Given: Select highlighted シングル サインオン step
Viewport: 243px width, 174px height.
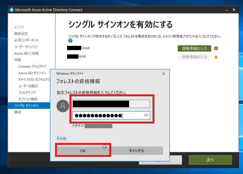Looking at the screenshot, I should 29,106.
